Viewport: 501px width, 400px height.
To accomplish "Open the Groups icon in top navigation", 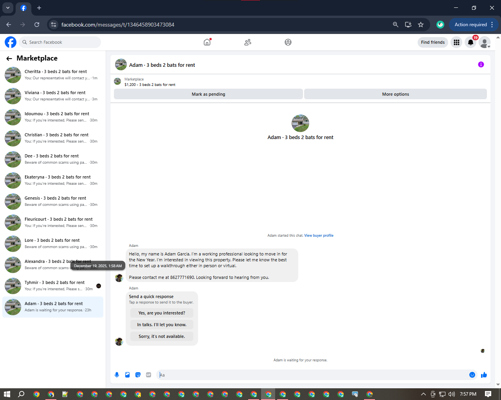I will 288,42.
